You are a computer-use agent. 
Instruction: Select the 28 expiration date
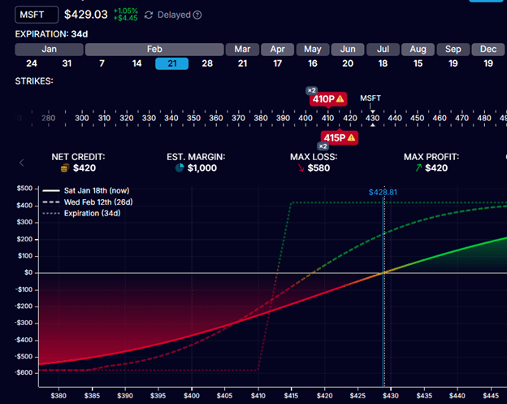click(207, 63)
